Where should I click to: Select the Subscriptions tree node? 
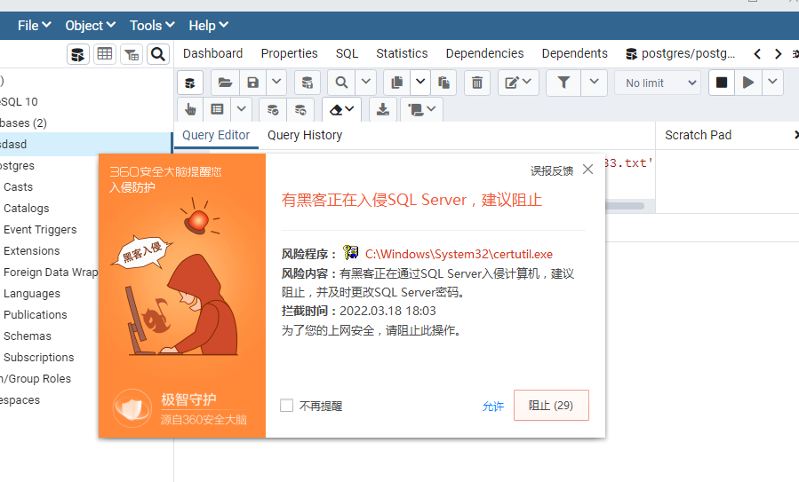(x=39, y=358)
